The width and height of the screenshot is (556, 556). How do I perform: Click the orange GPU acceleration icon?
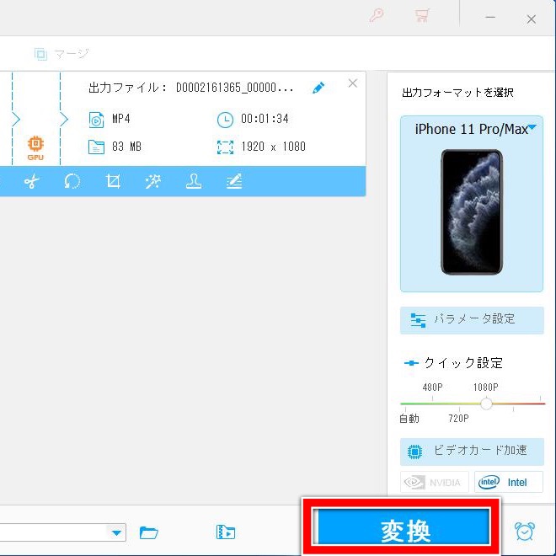click(35, 148)
